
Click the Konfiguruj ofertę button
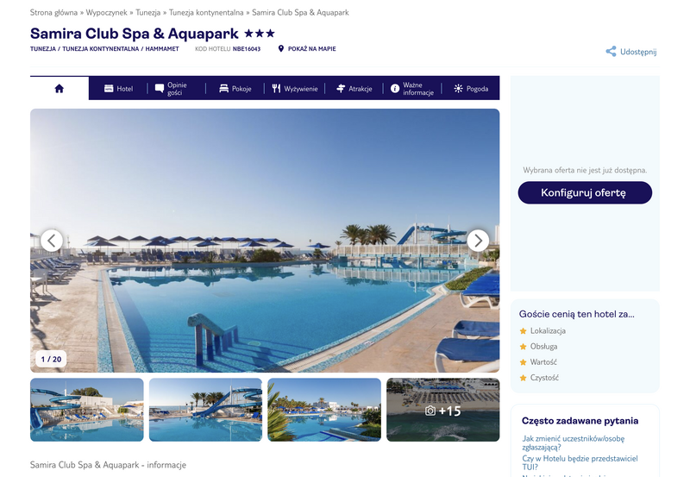pos(585,192)
